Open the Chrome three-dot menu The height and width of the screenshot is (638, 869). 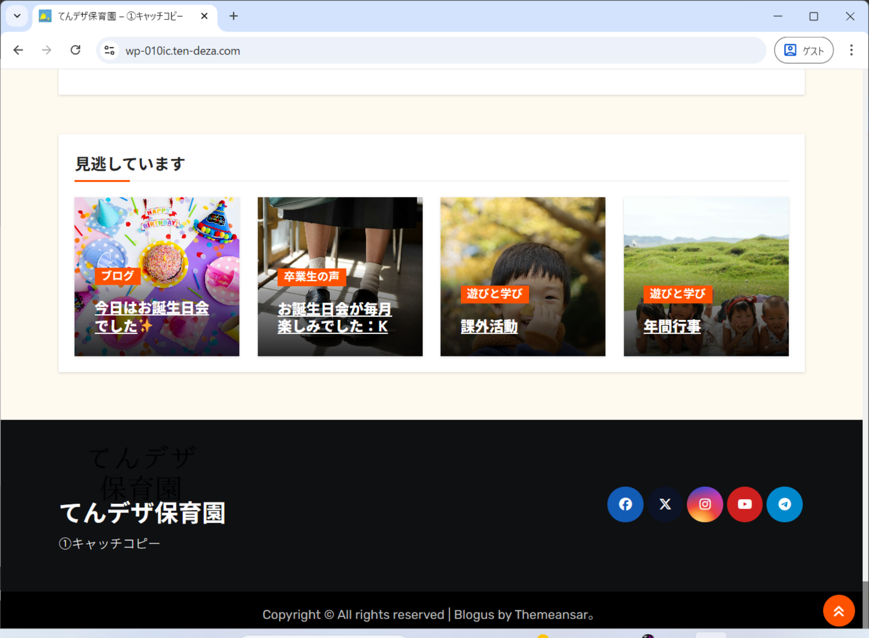(x=851, y=50)
